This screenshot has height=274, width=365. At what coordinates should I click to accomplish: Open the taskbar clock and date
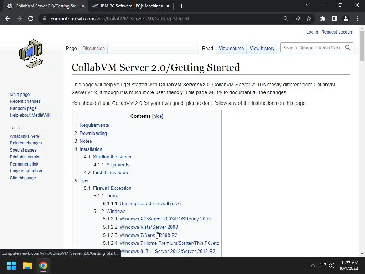(x=349, y=265)
